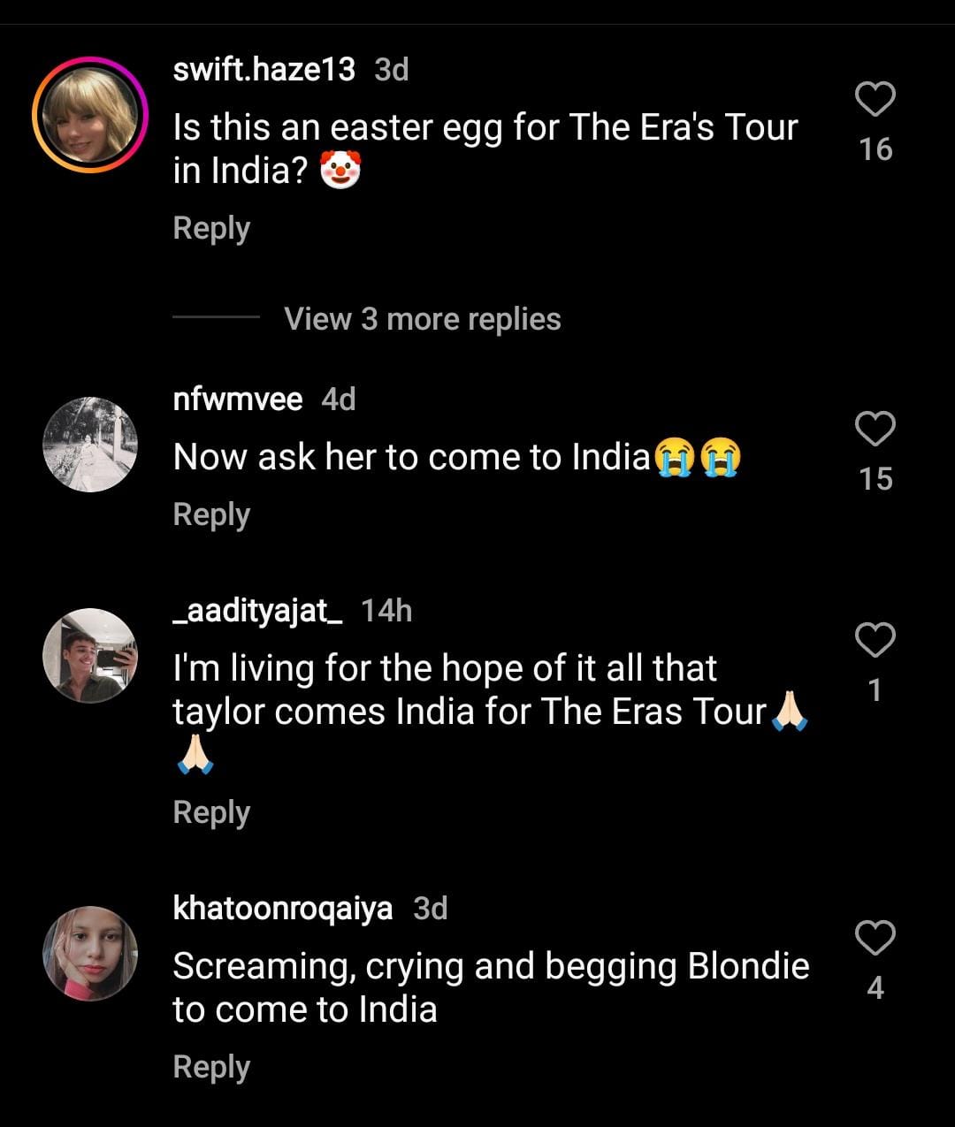
Task: Visit the nfwmvee profile via username
Action: [238, 400]
